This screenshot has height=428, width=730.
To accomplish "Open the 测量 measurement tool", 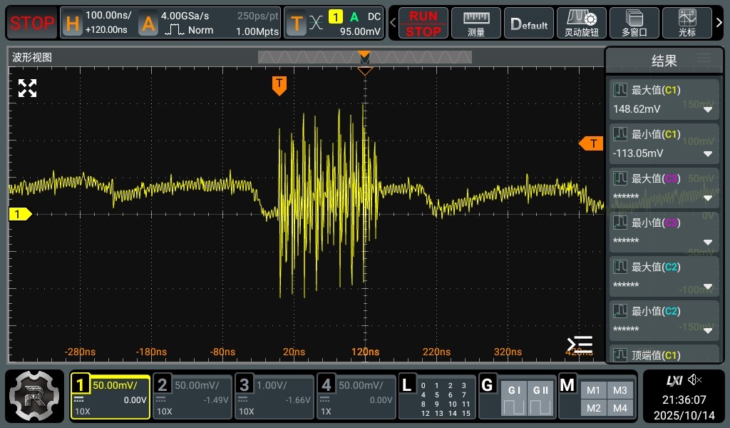I will 476,24.
